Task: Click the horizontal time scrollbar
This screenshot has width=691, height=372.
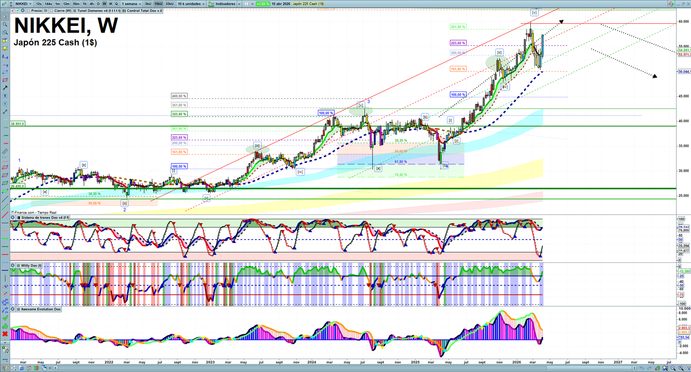Action: [x=345, y=368]
